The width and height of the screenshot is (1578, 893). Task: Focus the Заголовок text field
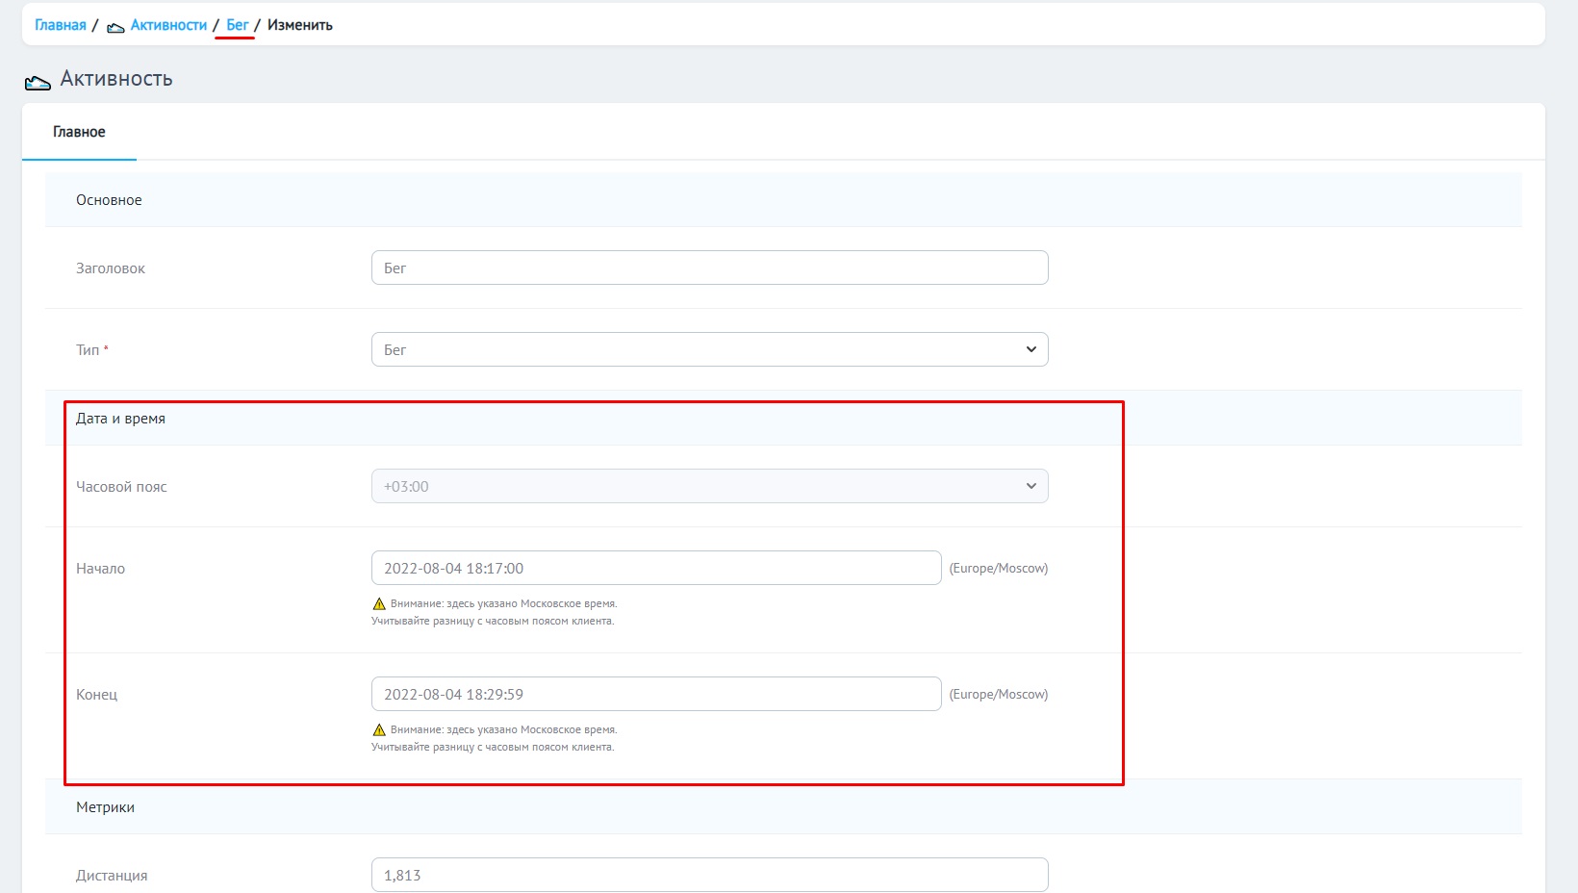tap(709, 268)
